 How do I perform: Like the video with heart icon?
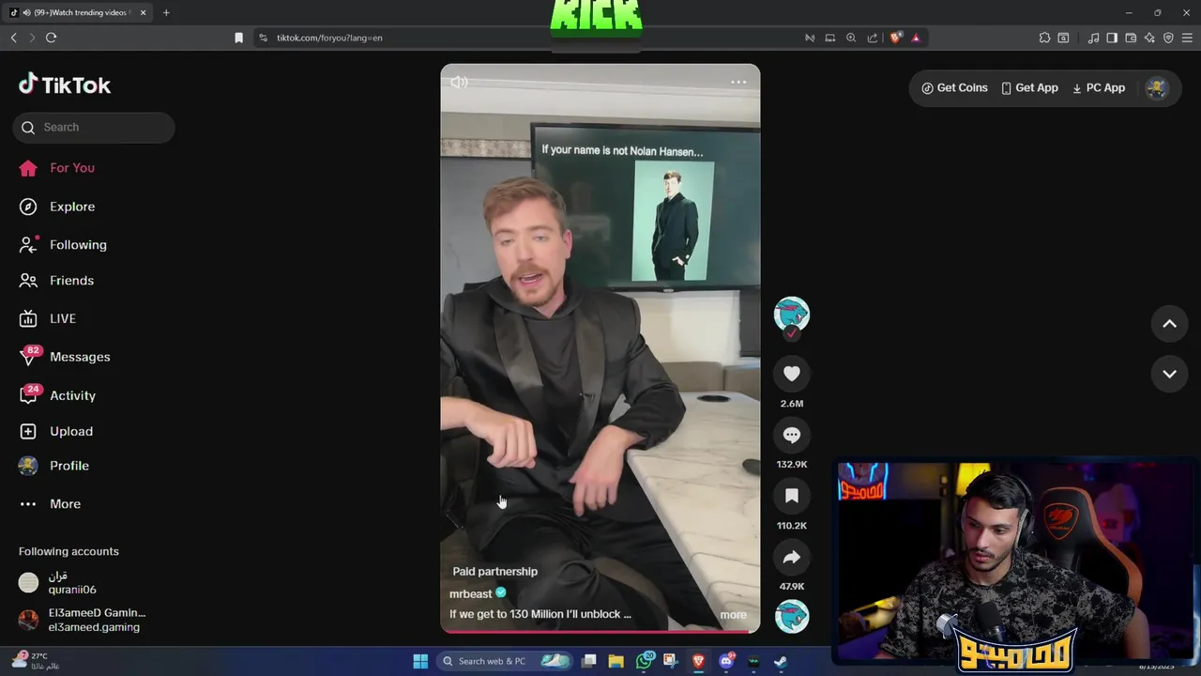[x=792, y=374]
